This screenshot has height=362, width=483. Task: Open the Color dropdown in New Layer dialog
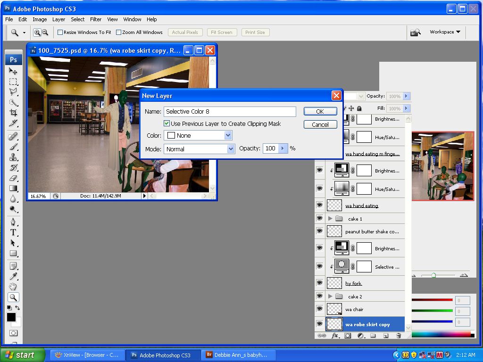227,135
